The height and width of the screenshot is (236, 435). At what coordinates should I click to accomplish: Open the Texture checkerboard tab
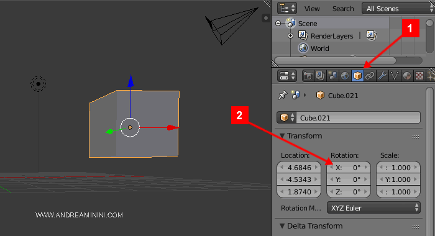tap(419, 76)
